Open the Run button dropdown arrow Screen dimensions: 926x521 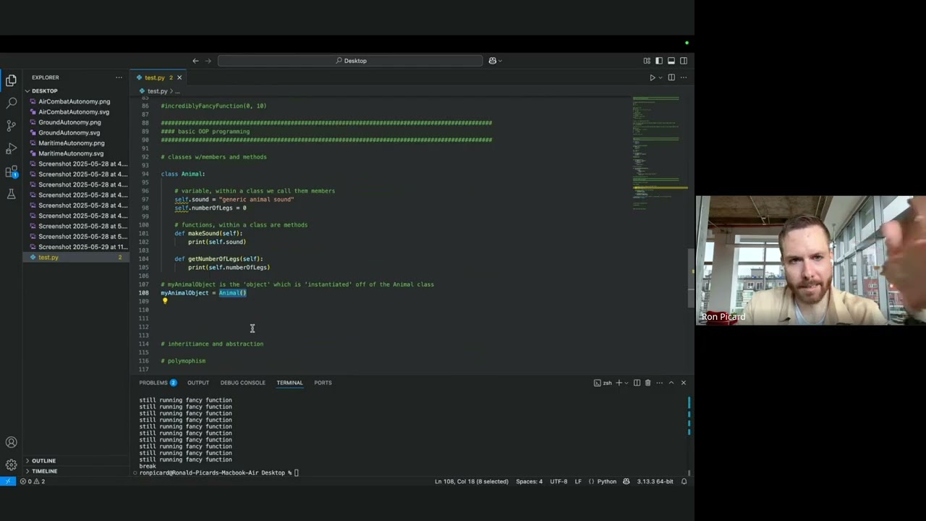[x=660, y=77]
